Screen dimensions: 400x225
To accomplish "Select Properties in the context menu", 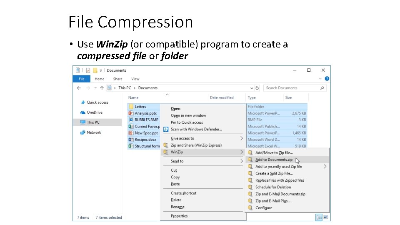I will (179, 216).
